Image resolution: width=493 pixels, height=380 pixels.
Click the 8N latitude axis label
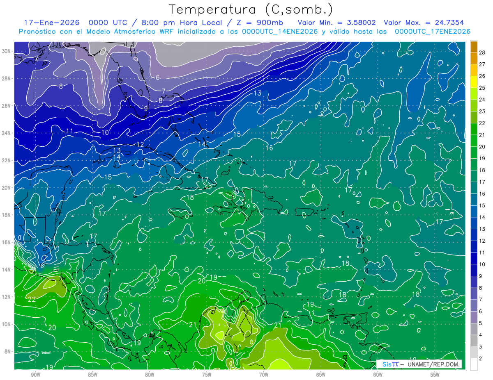click(8, 351)
